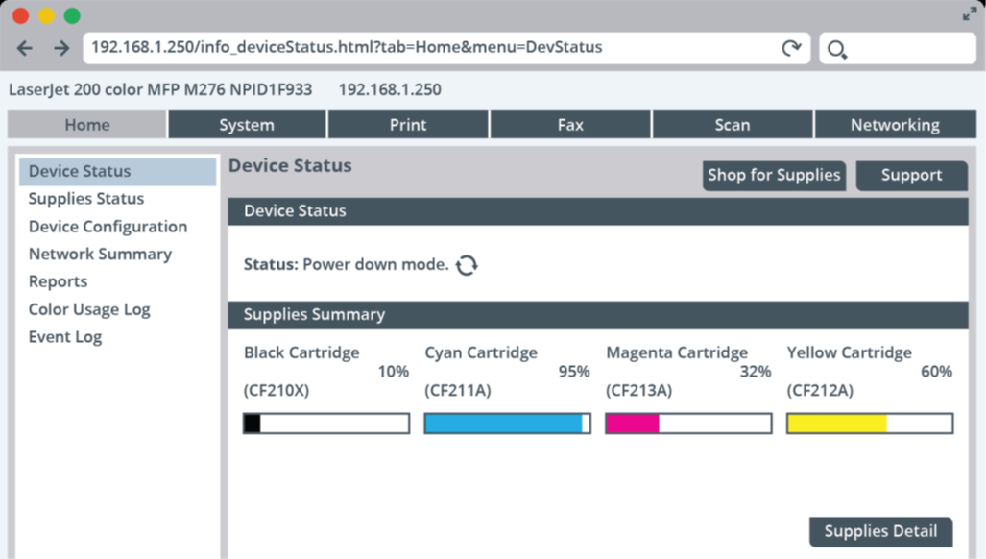
Task: Click the "Yellow Cartridge" label
Action: coord(849,352)
